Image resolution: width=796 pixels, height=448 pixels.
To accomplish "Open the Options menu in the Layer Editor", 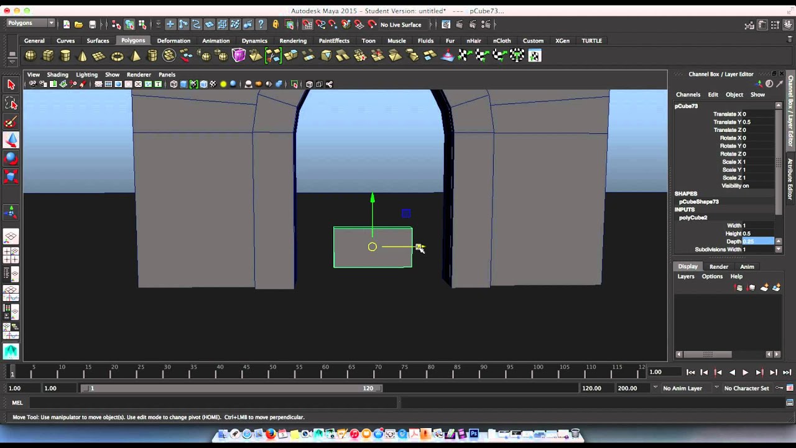I will (712, 276).
